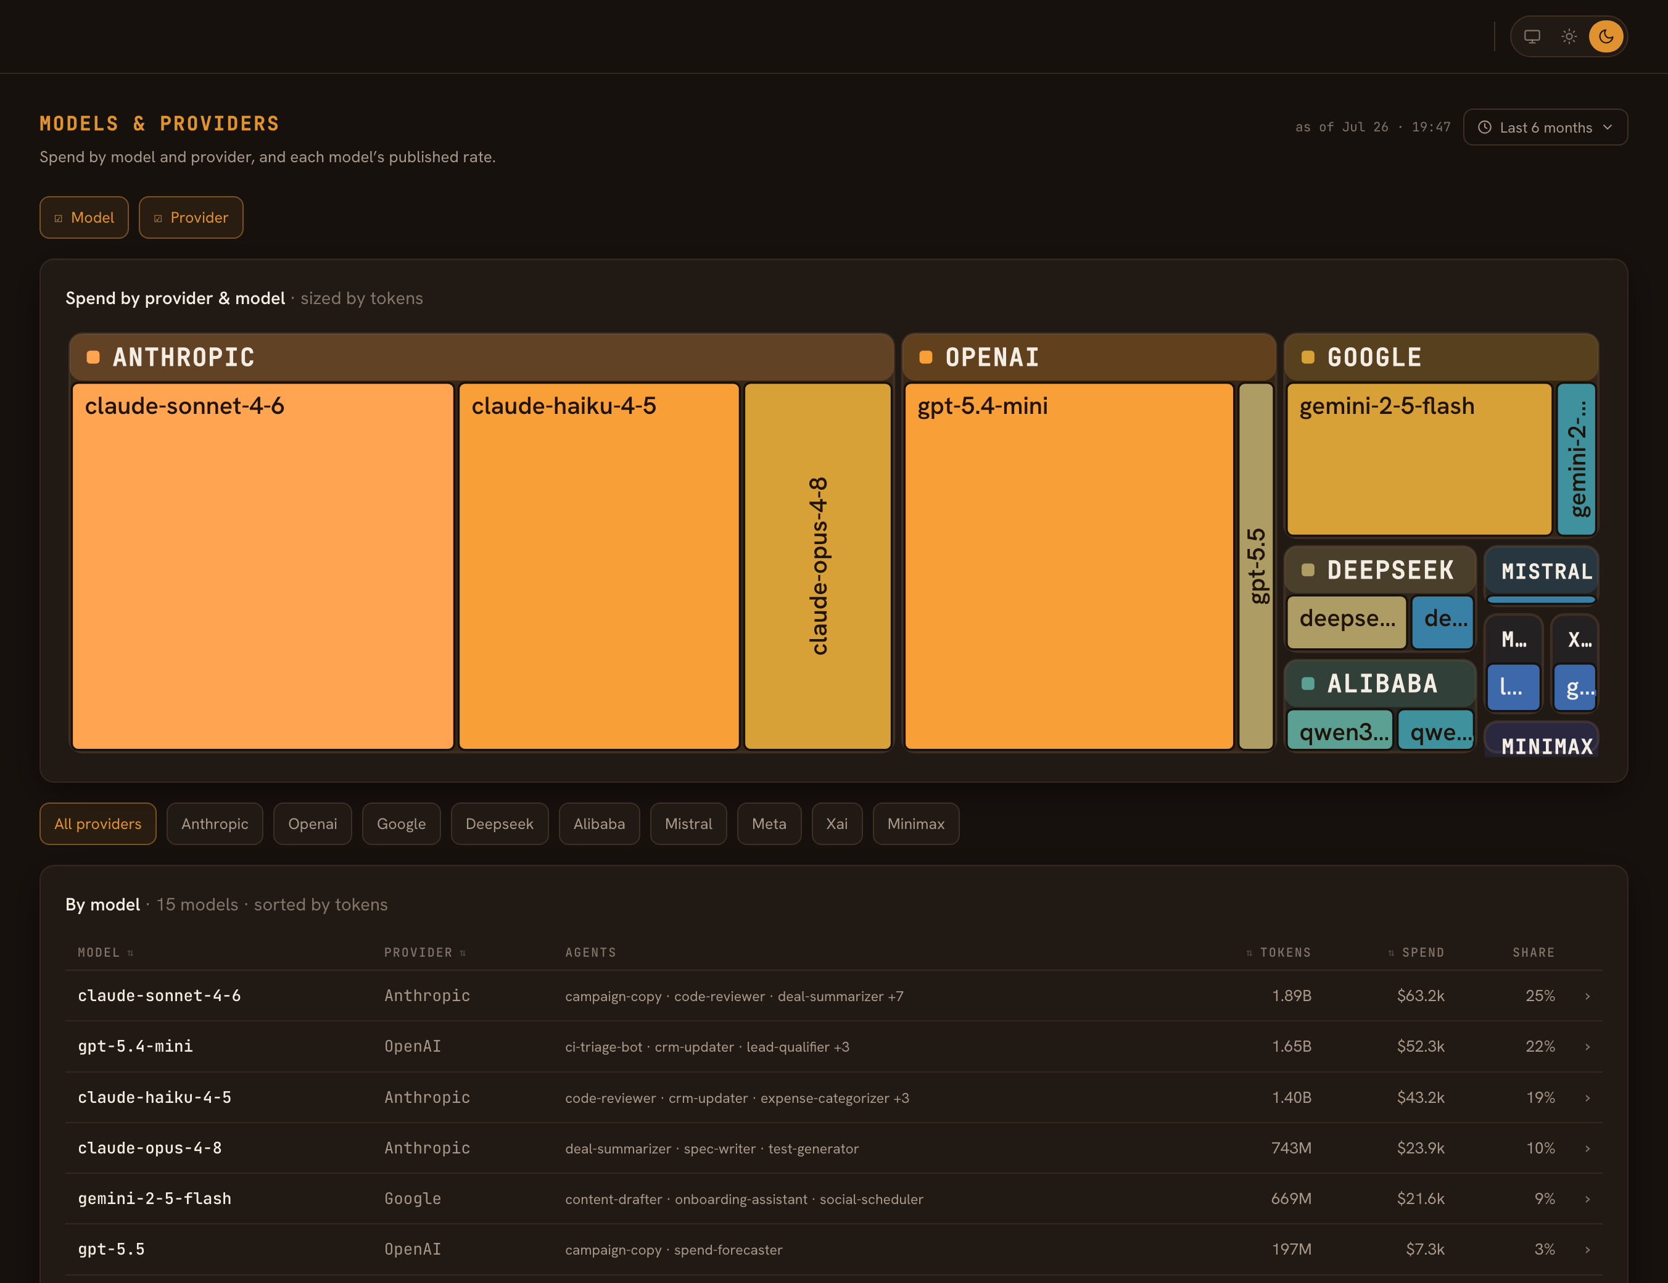Filter table by Google
The height and width of the screenshot is (1283, 1668).
click(x=401, y=824)
